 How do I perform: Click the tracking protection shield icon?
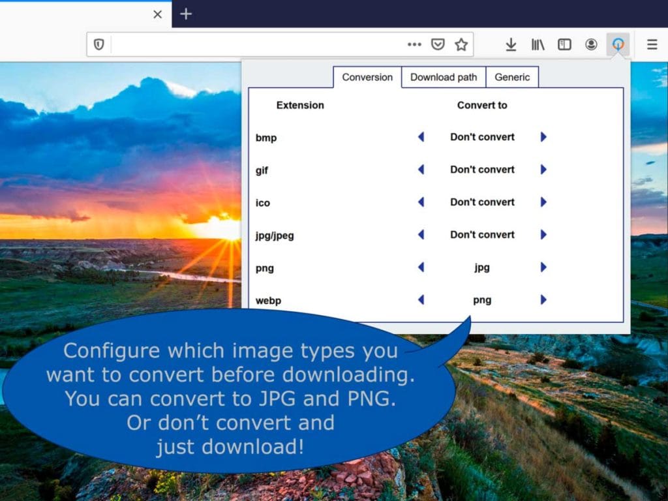point(99,44)
